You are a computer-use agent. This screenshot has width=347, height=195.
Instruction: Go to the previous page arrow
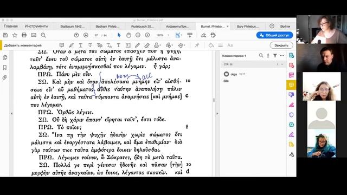click(76, 35)
